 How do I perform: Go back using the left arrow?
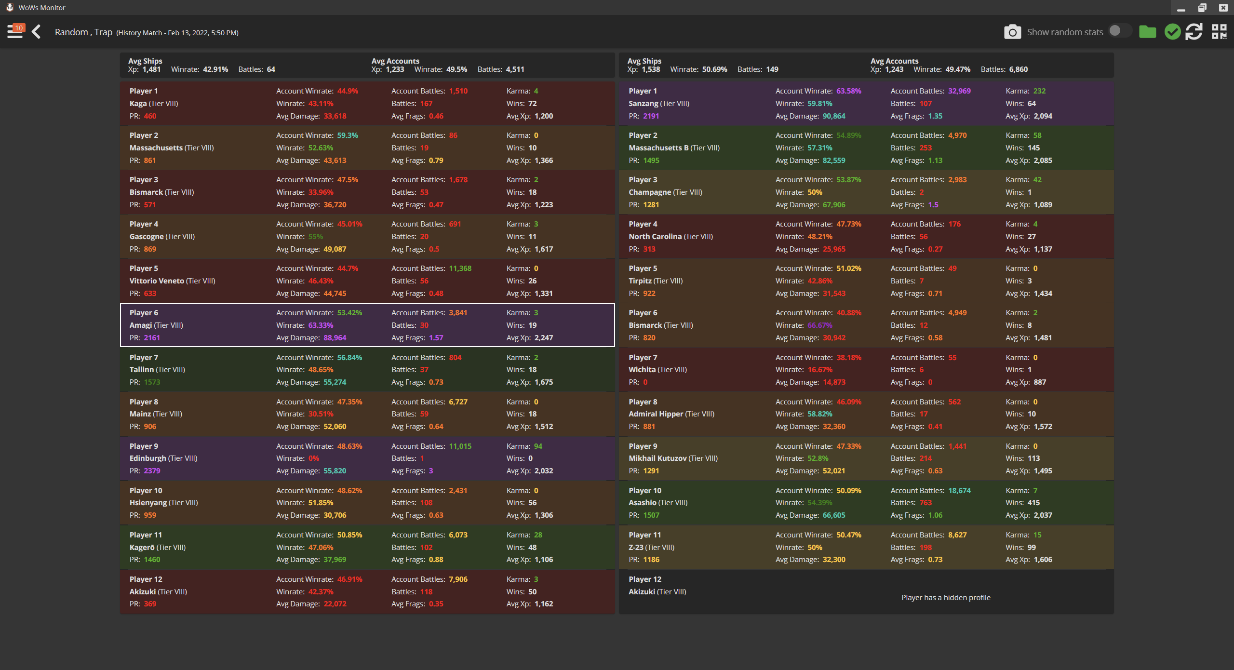(x=36, y=32)
